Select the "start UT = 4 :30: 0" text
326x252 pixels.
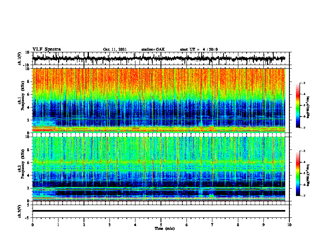click(x=199, y=49)
